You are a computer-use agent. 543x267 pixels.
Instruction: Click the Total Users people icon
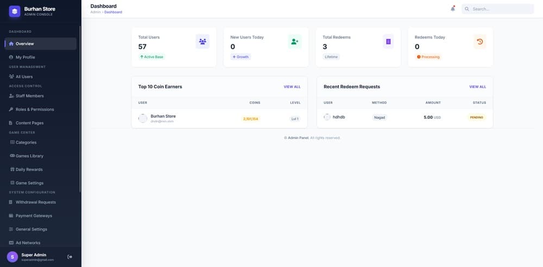pyautogui.click(x=203, y=41)
